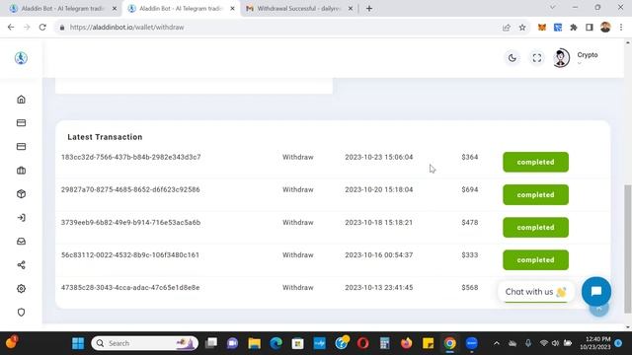The height and width of the screenshot is (355, 632).
Task: Open the chat bubble button
Action: pos(596,292)
